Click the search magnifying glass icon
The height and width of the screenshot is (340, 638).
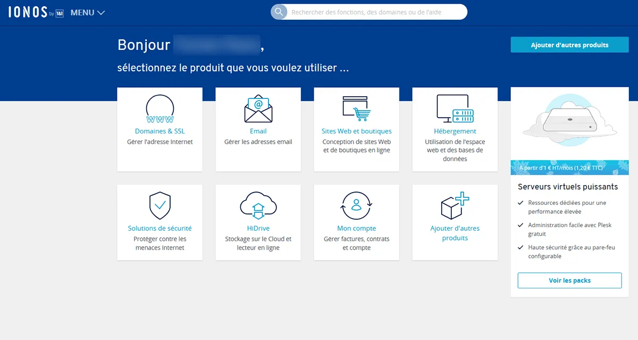pos(279,12)
